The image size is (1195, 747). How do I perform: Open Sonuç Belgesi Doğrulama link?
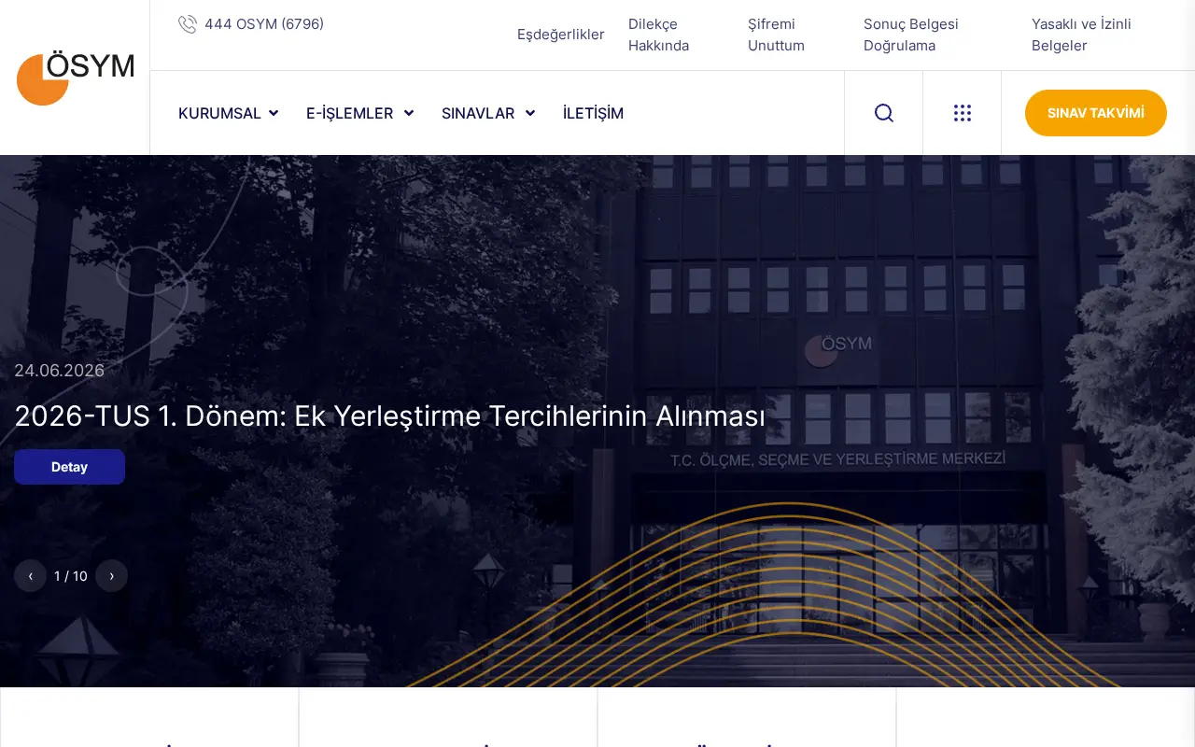click(911, 35)
